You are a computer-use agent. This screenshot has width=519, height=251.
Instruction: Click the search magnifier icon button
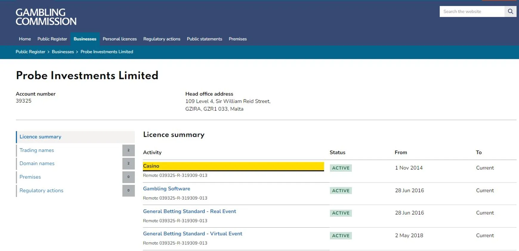click(510, 12)
